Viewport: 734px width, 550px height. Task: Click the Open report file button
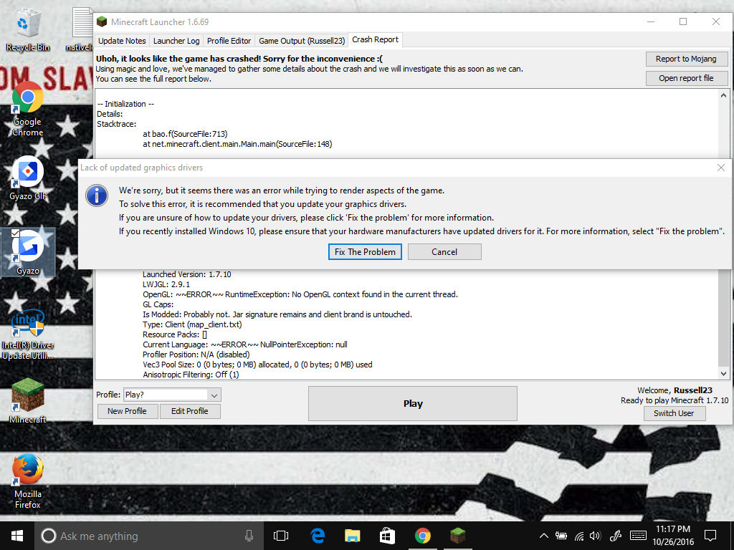point(686,78)
